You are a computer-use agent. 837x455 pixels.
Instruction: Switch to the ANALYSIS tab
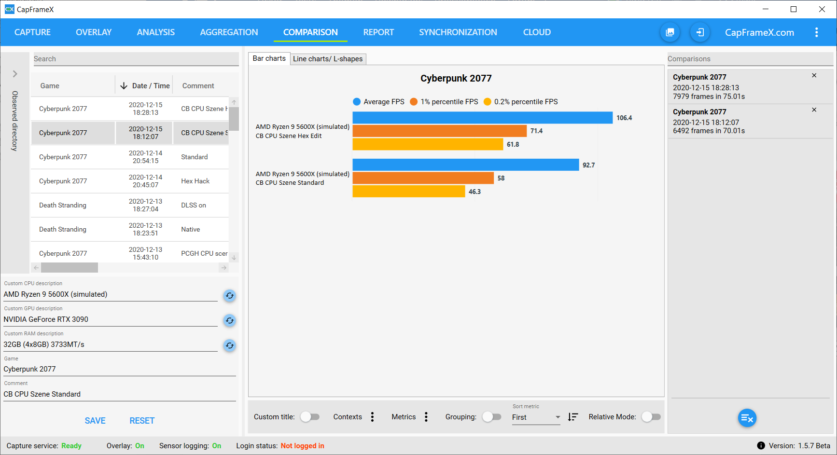156,32
